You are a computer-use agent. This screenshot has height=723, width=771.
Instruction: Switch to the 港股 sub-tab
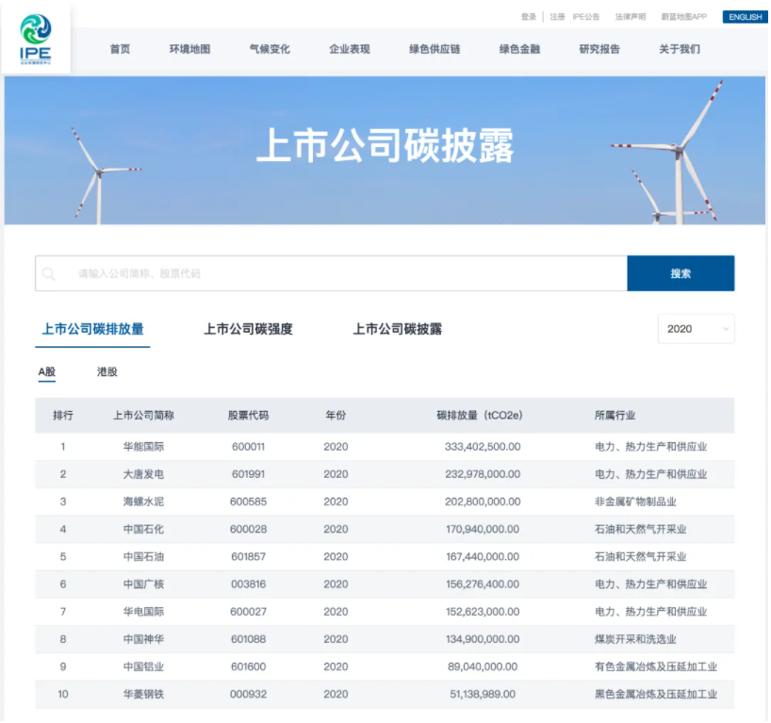click(x=107, y=371)
